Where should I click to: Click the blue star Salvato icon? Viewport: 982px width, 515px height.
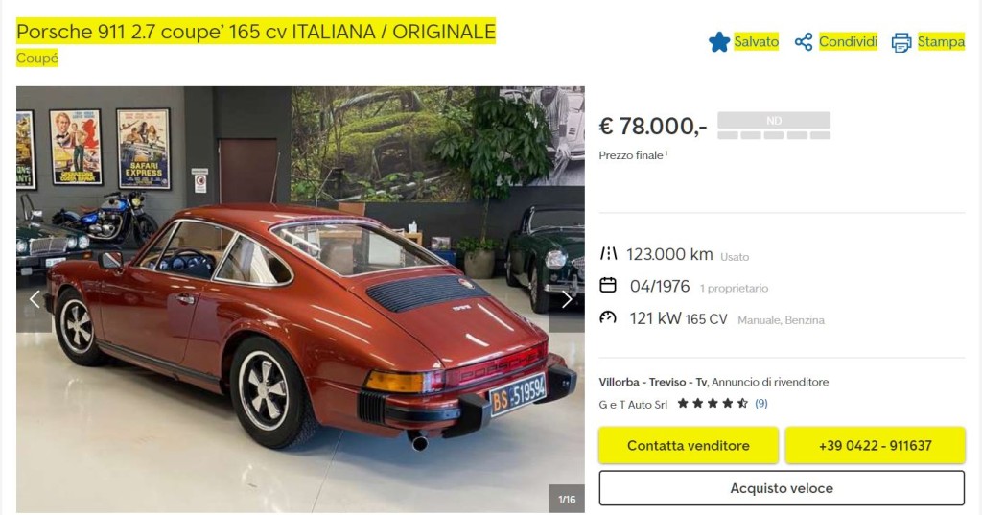pyautogui.click(x=719, y=42)
